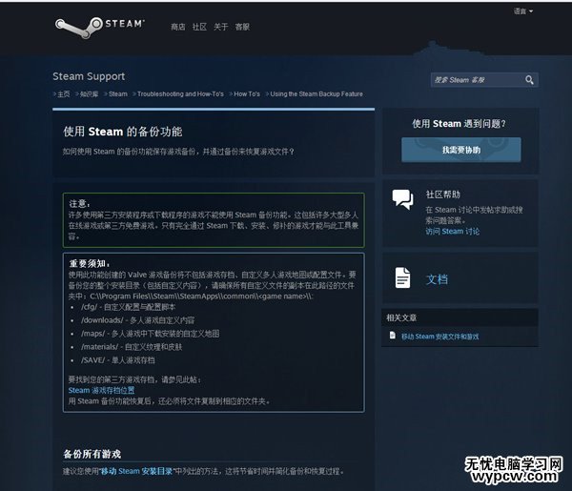Click the Steam breadcrumb link
Image resolution: width=572 pixels, height=491 pixels.
click(118, 94)
